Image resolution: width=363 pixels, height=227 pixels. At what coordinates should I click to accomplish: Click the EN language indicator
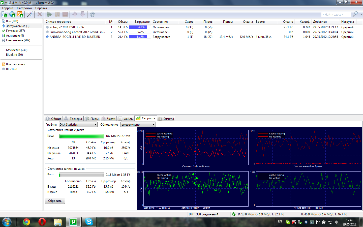(x=280, y=221)
